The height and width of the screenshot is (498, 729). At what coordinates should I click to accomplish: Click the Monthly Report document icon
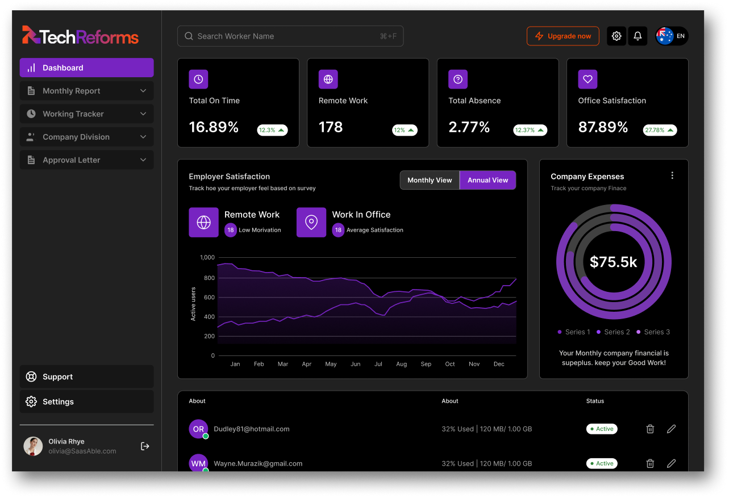(31, 91)
